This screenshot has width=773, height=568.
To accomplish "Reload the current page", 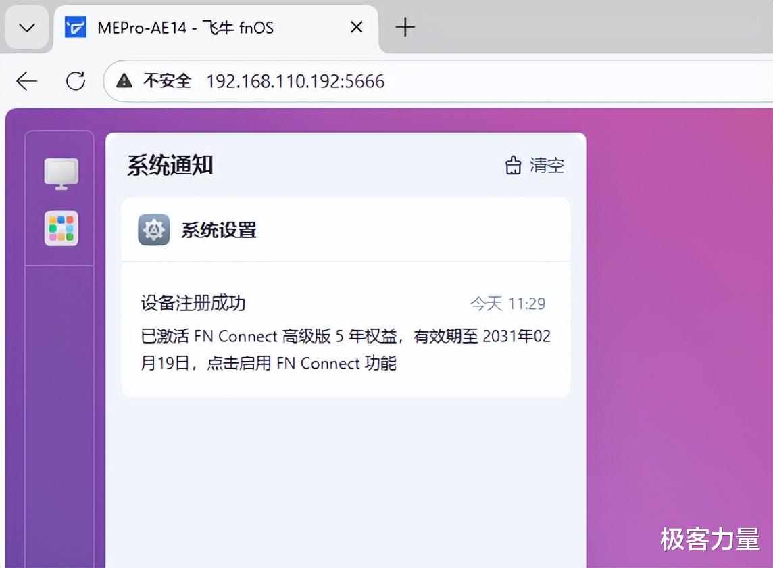I will [76, 81].
